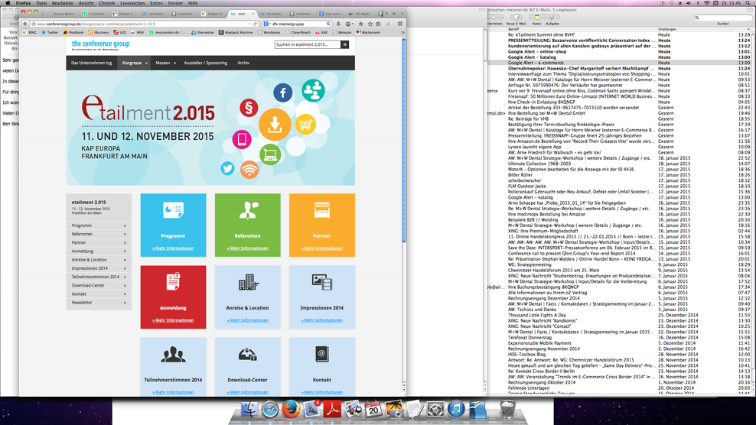Open System Preferences from the Dock

[436, 410]
